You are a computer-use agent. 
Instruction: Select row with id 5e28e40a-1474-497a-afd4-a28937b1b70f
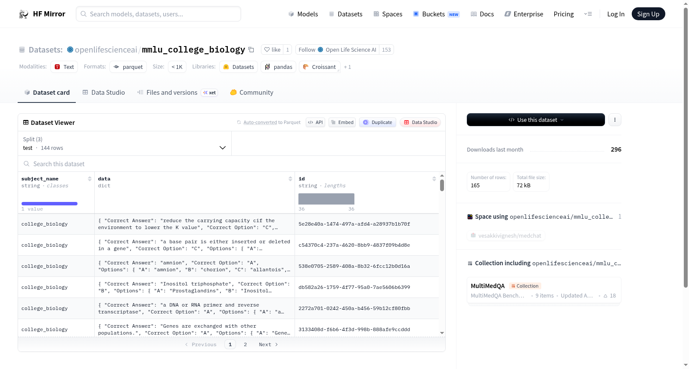click(228, 224)
